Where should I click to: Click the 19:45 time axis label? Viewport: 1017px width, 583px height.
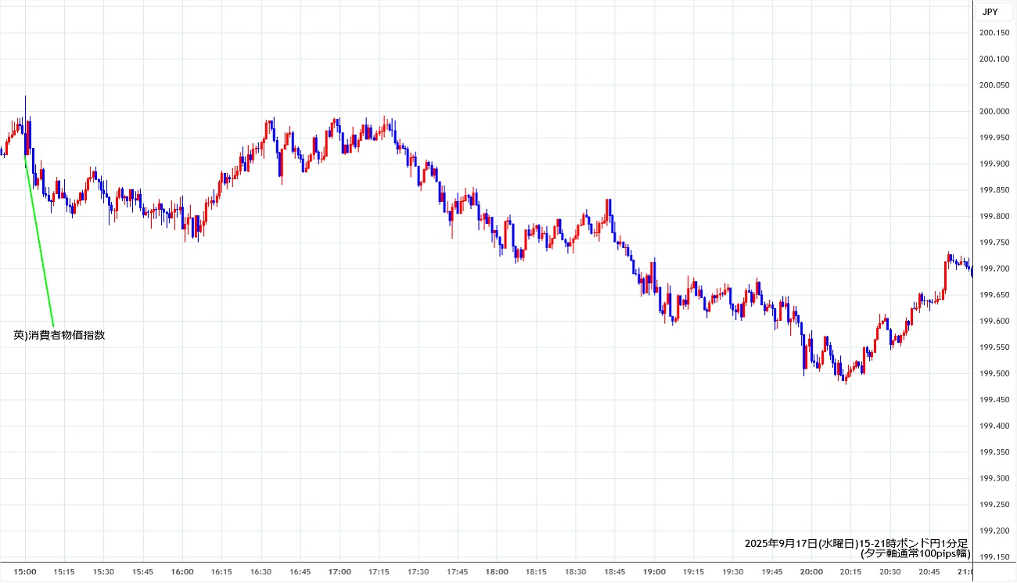click(772, 572)
